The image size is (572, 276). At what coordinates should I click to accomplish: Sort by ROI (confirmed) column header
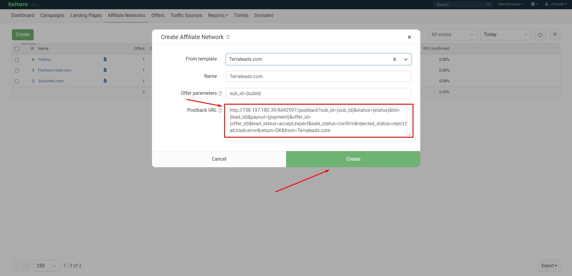pyautogui.click(x=436, y=49)
